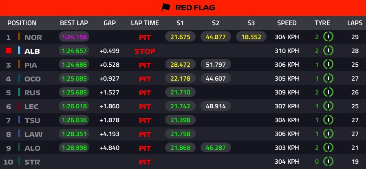The height and width of the screenshot is (169, 366).
Task: Click the red square marker beside ALB
Action: click(x=9, y=51)
